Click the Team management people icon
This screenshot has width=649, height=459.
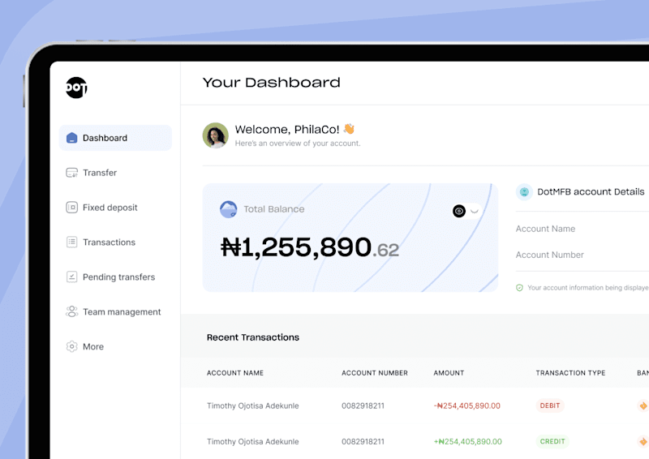[x=71, y=311]
